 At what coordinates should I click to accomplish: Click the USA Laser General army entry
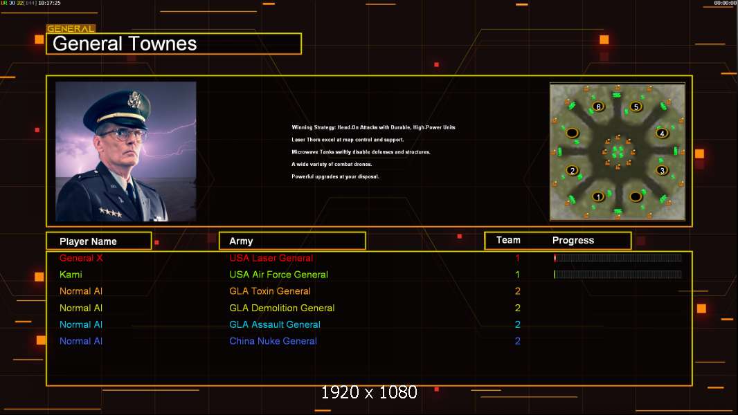(x=271, y=258)
